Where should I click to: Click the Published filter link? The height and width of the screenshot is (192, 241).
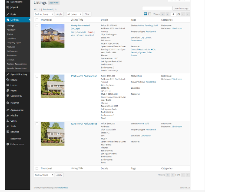(48, 9)
